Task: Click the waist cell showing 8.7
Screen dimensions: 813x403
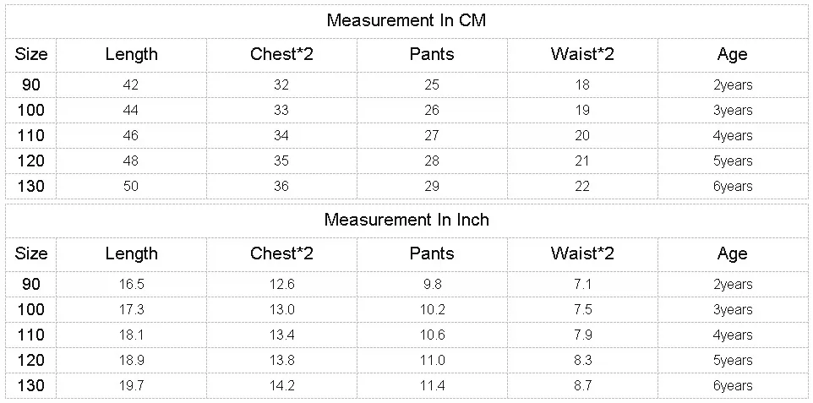Action: pyautogui.click(x=582, y=385)
